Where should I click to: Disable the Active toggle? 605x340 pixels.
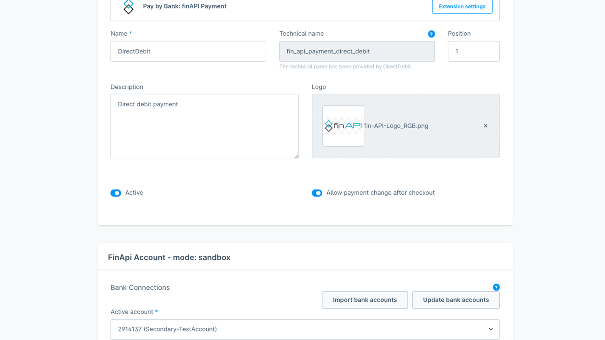[x=116, y=193]
